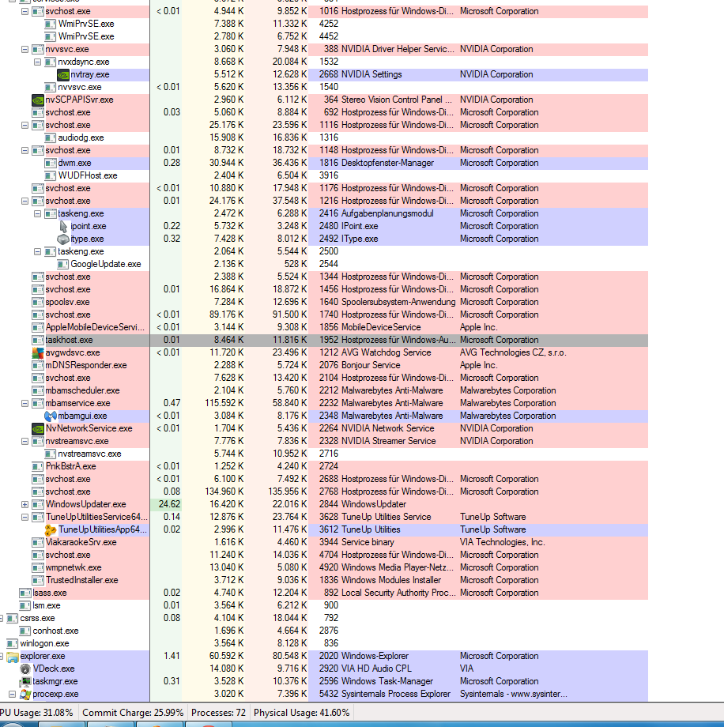Image resolution: width=724 pixels, height=727 pixels.
Task: Click the 'AVG Technologies CZ, s.r.o.' company cell
Action: coord(512,352)
